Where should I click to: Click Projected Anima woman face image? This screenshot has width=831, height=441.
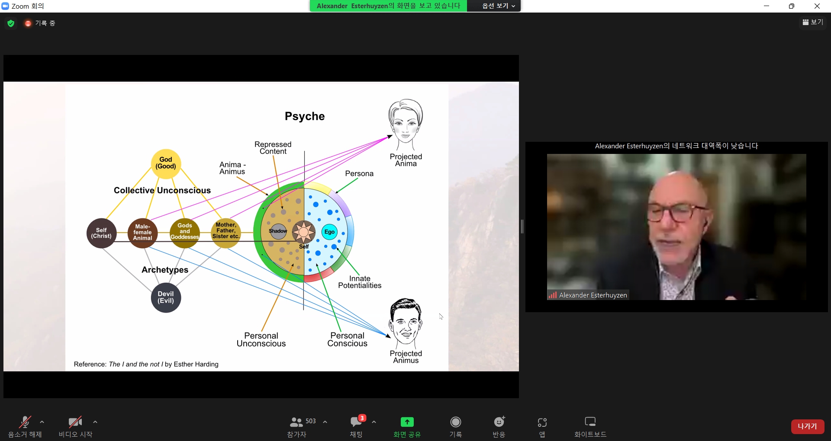(406, 125)
